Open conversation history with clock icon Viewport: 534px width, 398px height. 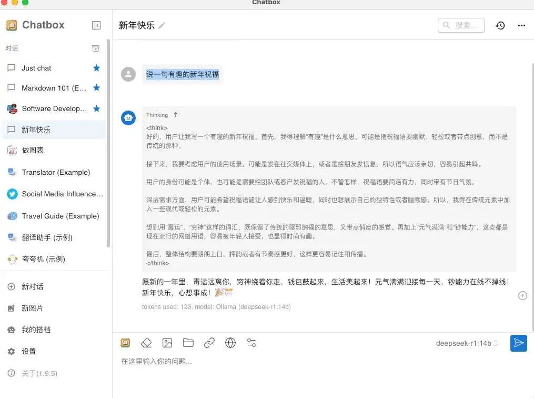pos(500,25)
